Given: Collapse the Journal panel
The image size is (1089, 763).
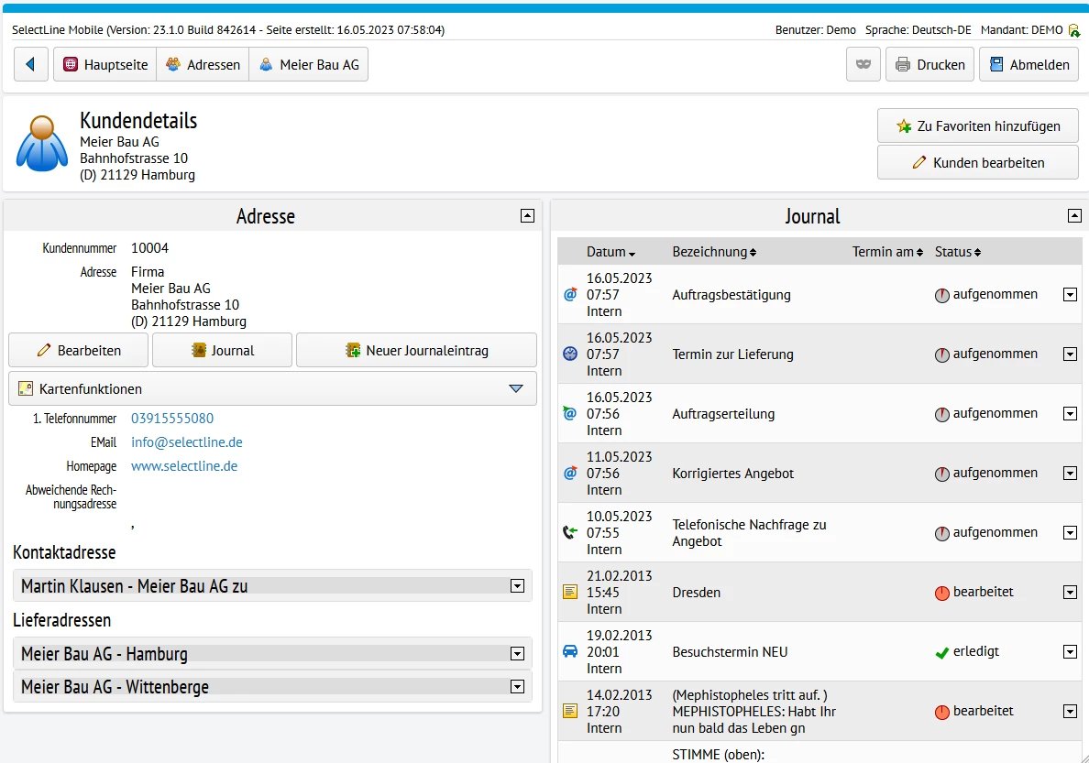Looking at the screenshot, I should point(1074,216).
